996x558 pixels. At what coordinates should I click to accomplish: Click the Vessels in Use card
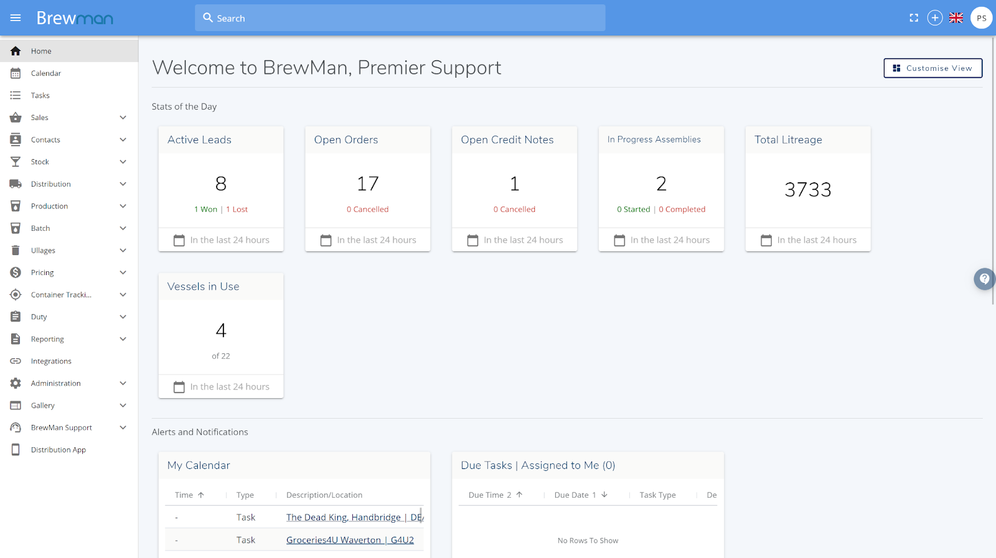click(221, 336)
